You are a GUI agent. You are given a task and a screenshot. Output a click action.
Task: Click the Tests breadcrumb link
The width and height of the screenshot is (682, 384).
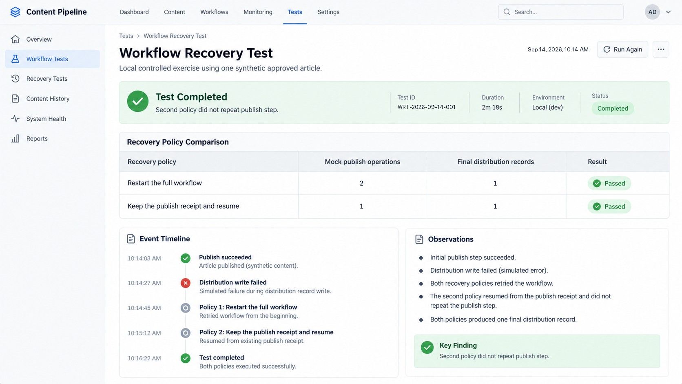pos(126,36)
